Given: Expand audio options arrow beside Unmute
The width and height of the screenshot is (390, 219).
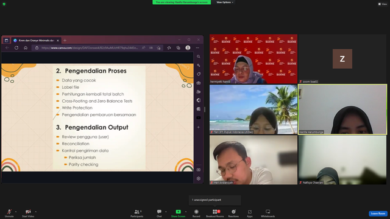Looking at the screenshot, I should pyautogui.click(x=16, y=212).
